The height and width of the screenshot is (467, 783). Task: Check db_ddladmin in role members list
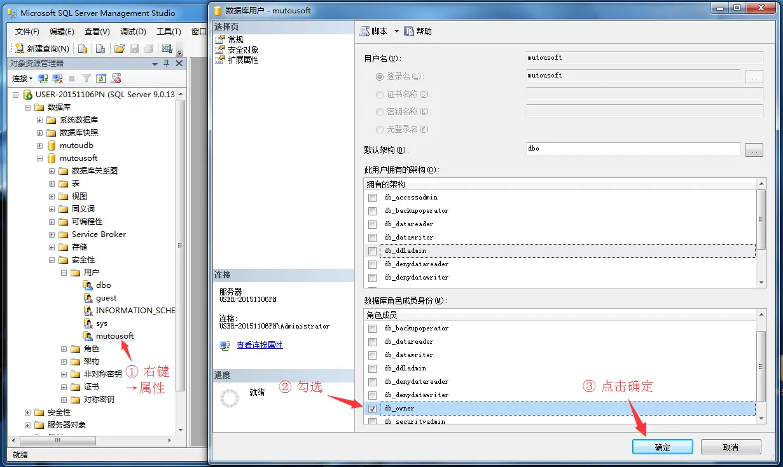pos(372,369)
